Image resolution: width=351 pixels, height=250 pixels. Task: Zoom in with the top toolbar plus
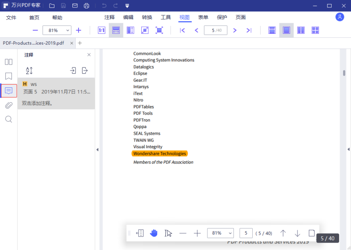pos(79,30)
